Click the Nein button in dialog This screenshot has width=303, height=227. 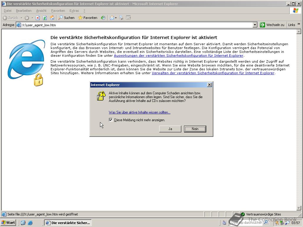[195, 129]
